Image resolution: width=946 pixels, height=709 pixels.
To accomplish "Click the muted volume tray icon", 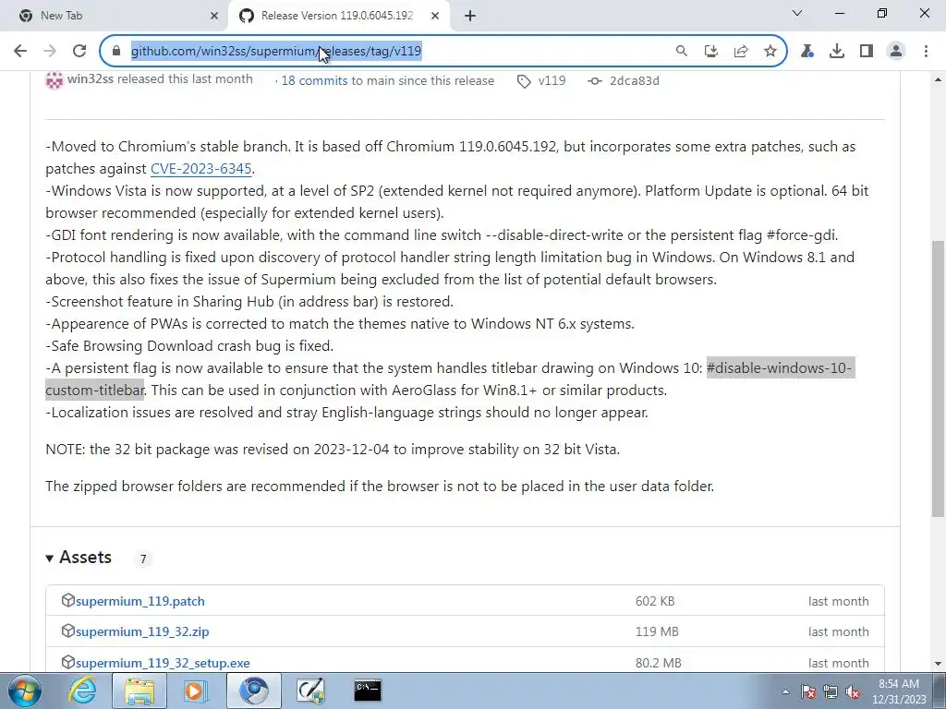I will [x=853, y=692].
